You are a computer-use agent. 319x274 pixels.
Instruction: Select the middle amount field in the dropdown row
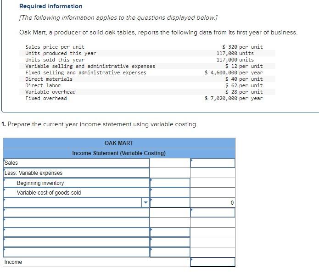click(x=170, y=202)
